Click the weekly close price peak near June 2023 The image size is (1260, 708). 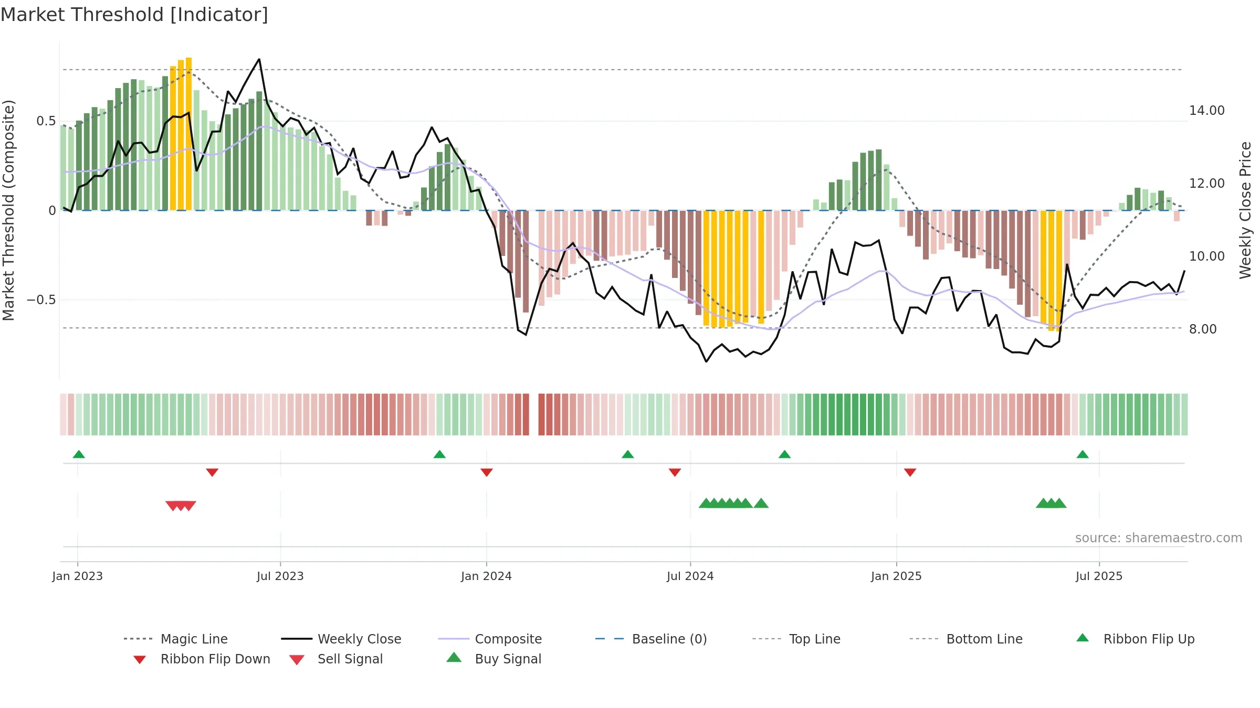click(259, 59)
